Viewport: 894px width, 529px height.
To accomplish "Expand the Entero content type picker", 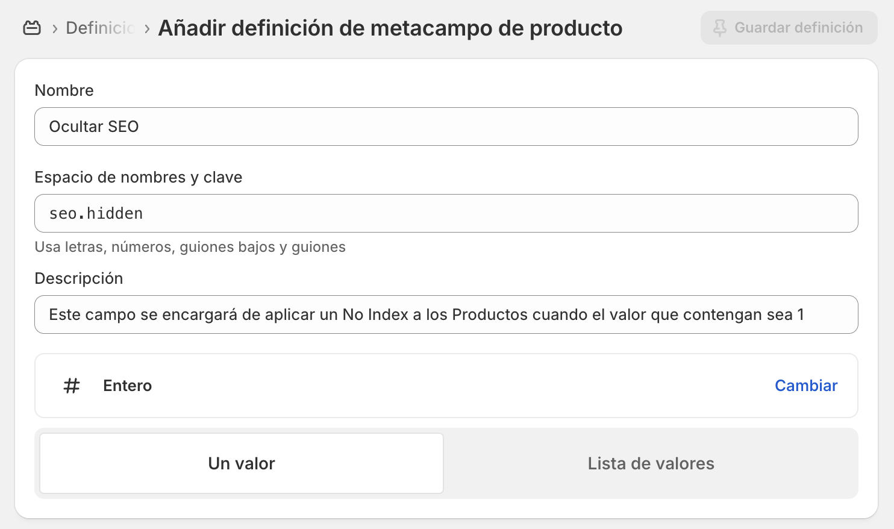I will click(x=806, y=386).
